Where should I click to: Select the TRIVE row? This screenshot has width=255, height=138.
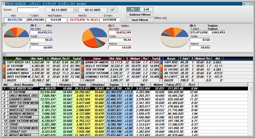(x=125, y=124)
